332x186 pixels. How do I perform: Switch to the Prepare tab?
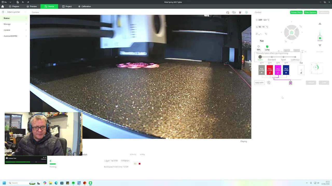[14, 6]
